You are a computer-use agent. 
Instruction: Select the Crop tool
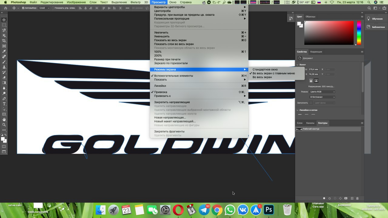click(4, 41)
